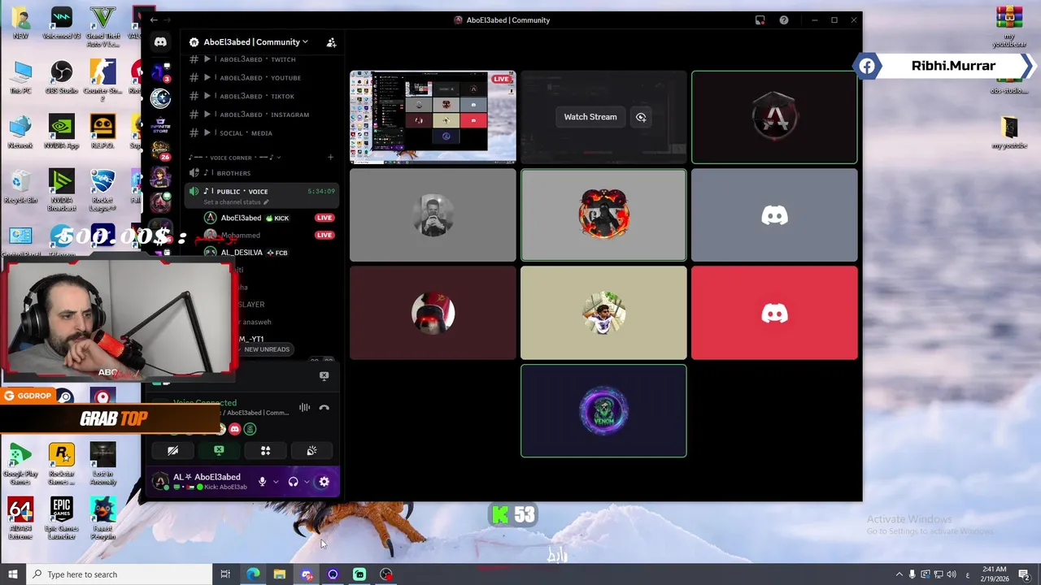Screen dimensions: 1041x585
Task: Create channel with VOICE CORNER plus icon
Action: click(x=330, y=158)
